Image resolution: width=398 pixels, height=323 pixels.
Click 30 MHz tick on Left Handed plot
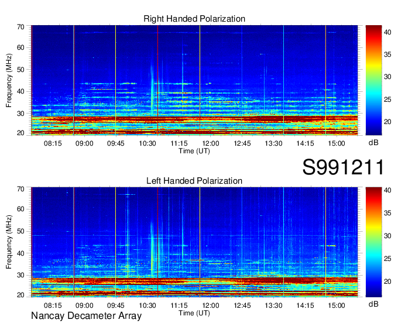pyautogui.click(x=20, y=275)
